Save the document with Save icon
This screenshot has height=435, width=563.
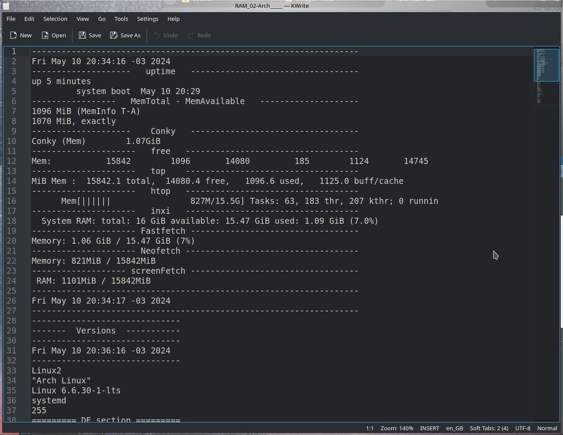(82, 35)
